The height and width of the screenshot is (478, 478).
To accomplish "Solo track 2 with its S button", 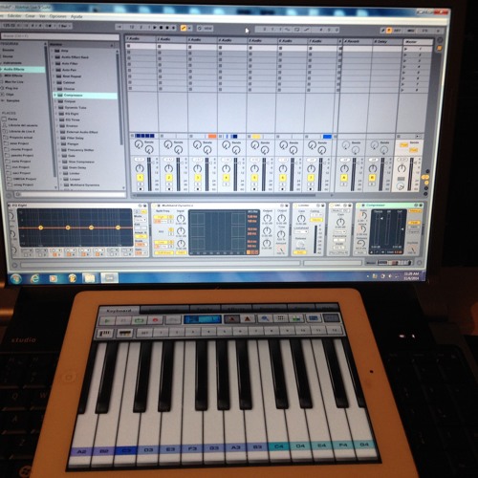I will click(169, 185).
